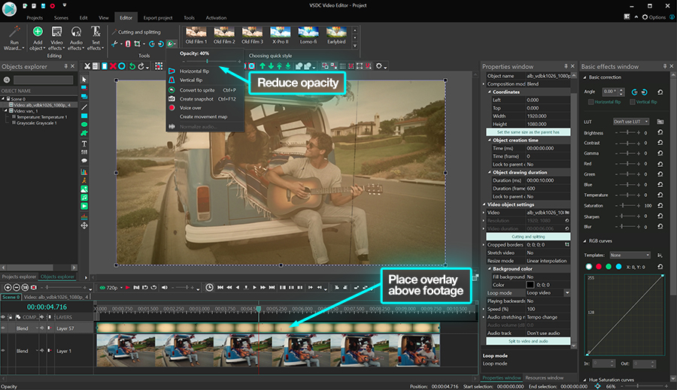Viewport: 677px width, 390px height.
Task: Open the RGB curves Templates dropdown
Action: [630, 255]
